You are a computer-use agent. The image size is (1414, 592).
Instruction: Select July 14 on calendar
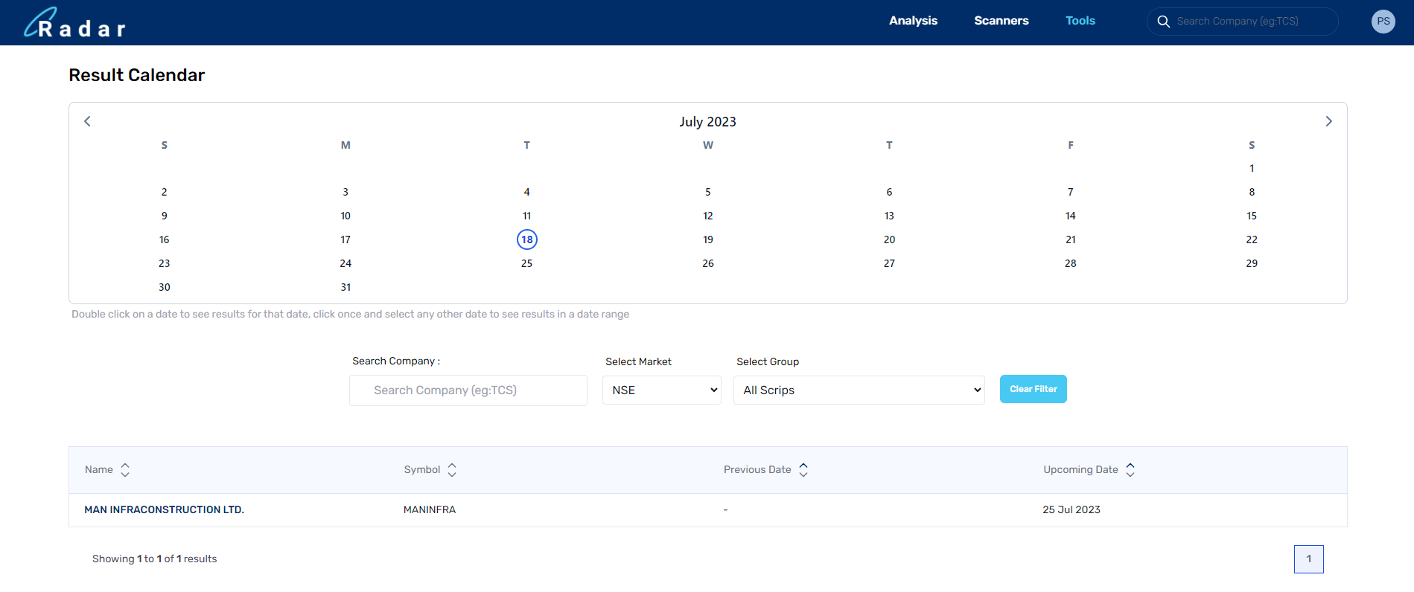[x=1071, y=216]
